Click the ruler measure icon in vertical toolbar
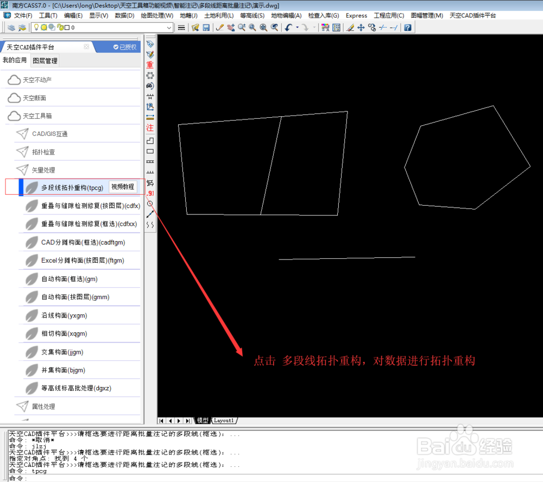 coord(150,117)
